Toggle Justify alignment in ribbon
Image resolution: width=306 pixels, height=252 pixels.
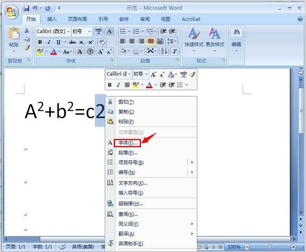(151, 41)
